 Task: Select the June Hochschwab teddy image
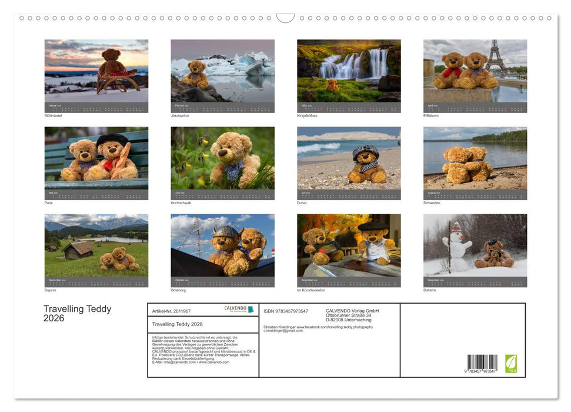click(222, 164)
